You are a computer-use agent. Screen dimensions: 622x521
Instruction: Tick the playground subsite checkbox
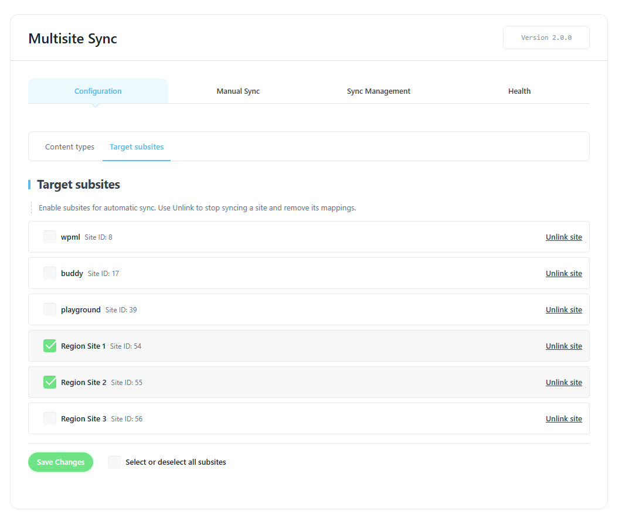click(x=50, y=309)
